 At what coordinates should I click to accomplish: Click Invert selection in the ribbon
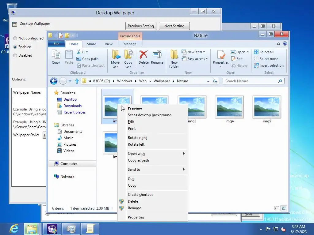pos(269,65)
